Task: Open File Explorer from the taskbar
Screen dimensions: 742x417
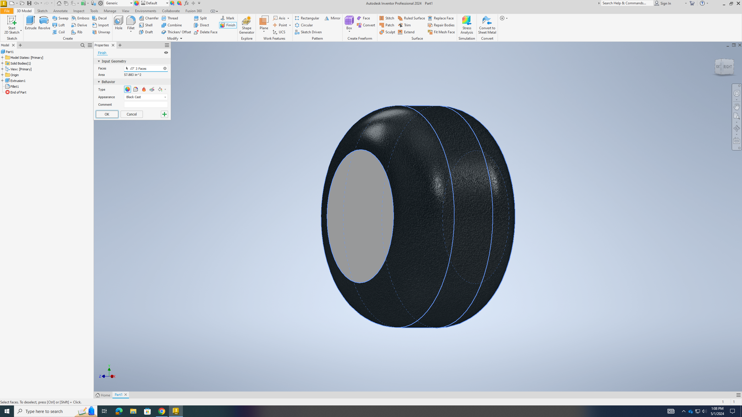Action: (x=133, y=411)
